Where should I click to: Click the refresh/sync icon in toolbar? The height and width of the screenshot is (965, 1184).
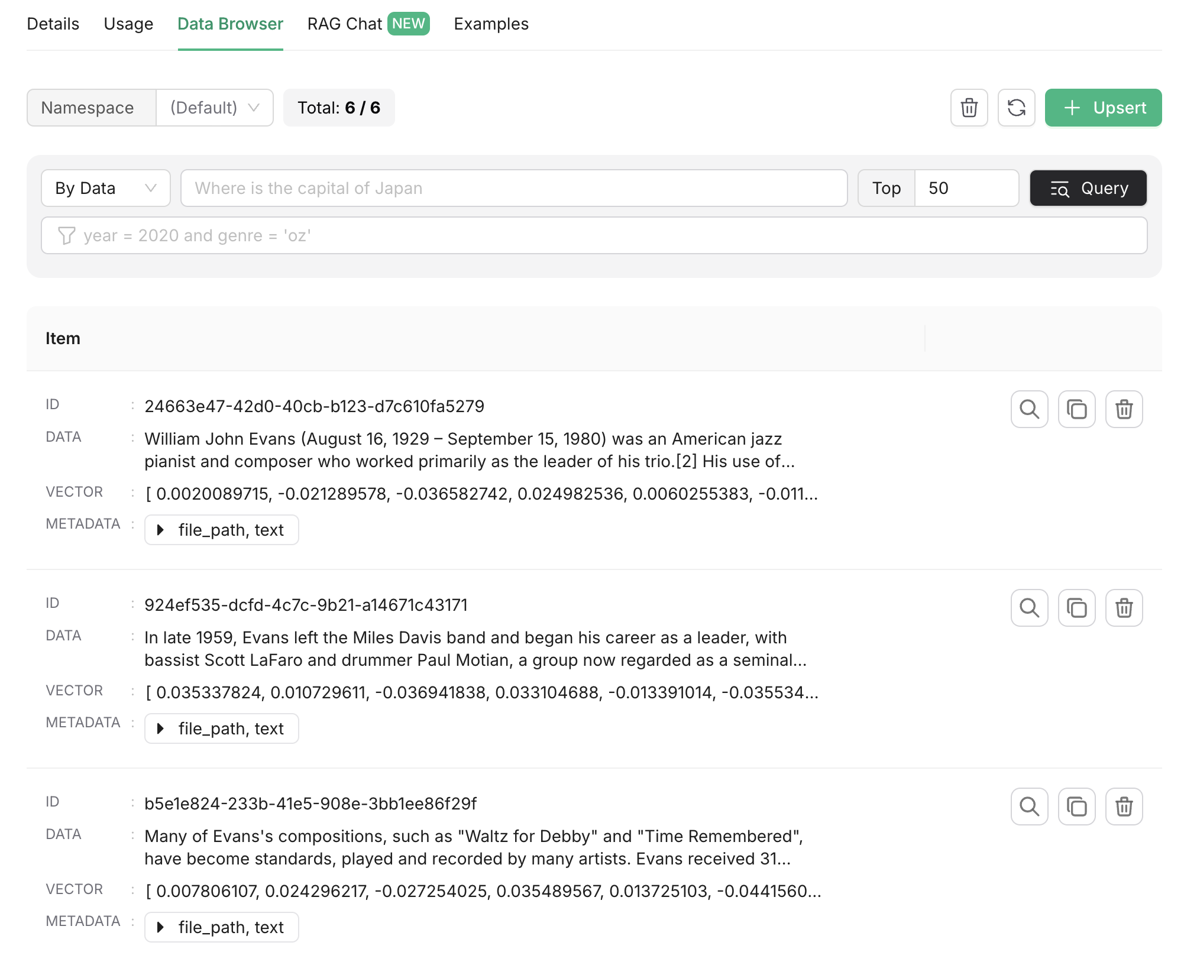[1016, 107]
